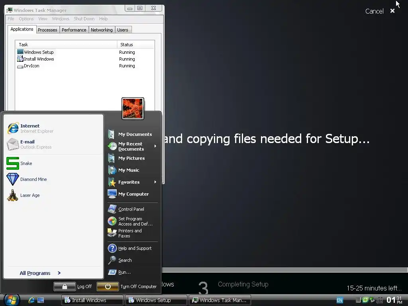Click the lock Log Off button
This screenshot has height=306, width=408.
click(65, 286)
